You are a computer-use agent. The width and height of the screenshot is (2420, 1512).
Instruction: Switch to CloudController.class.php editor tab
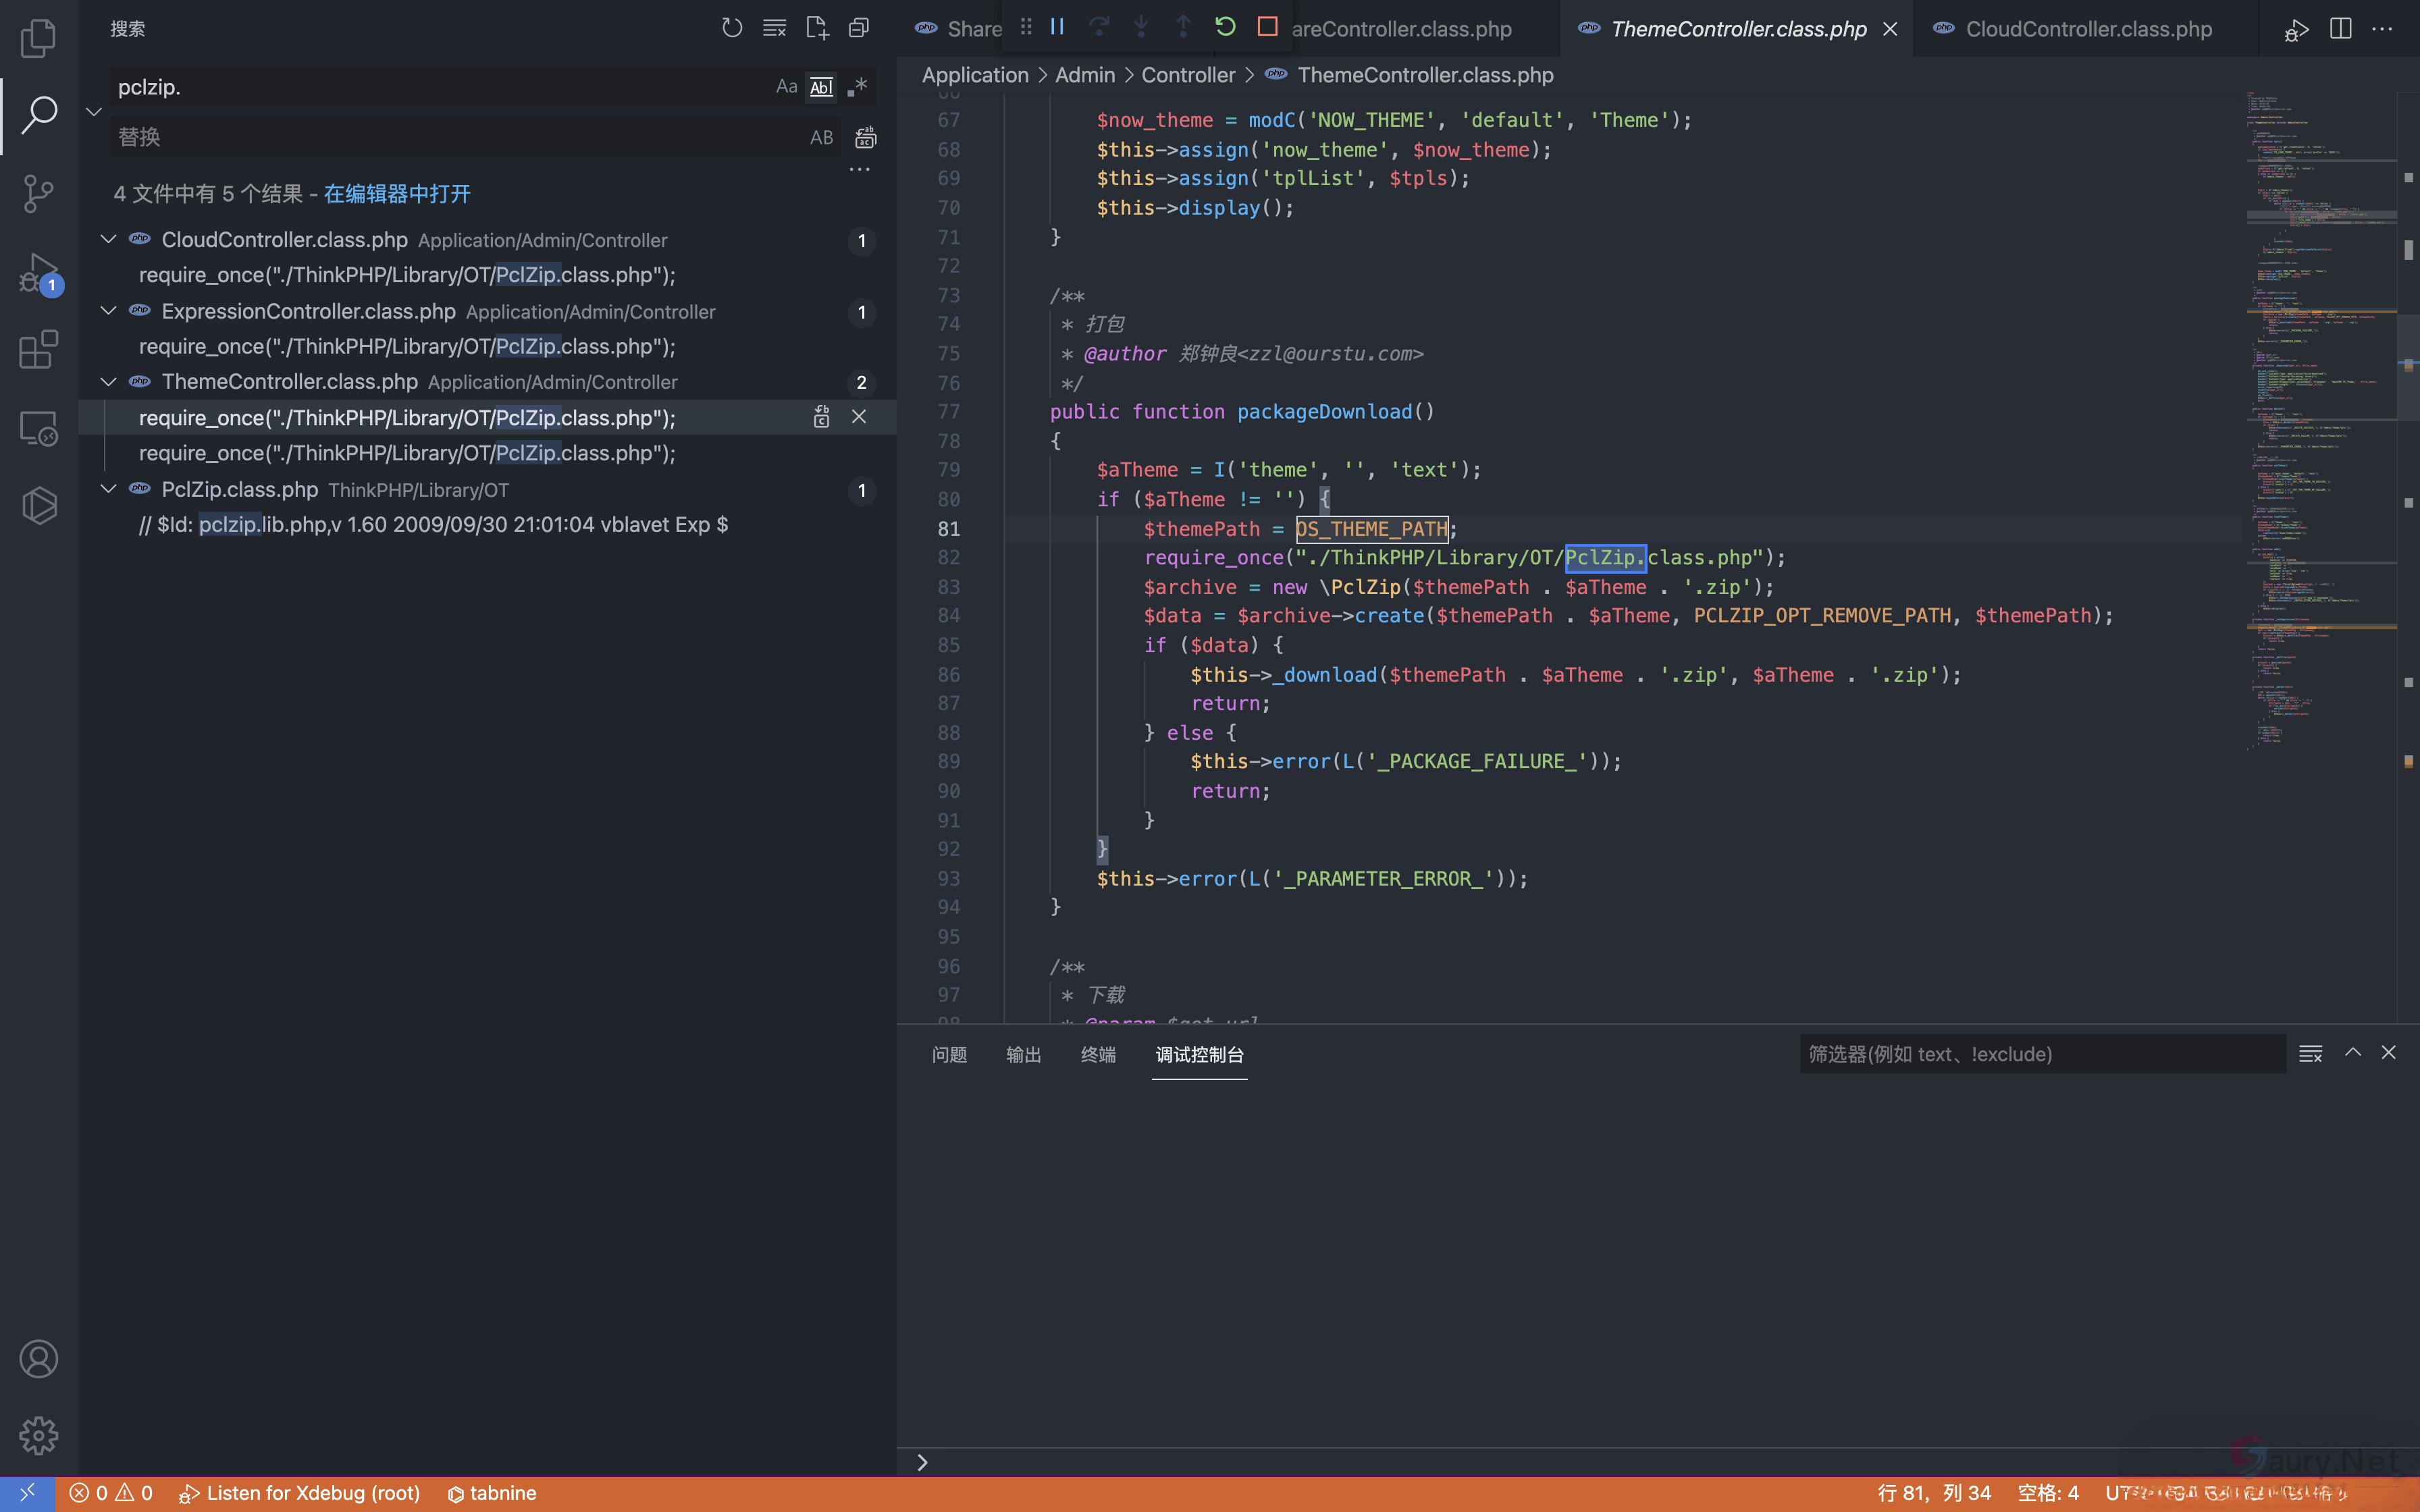(x=2088, y=29)
